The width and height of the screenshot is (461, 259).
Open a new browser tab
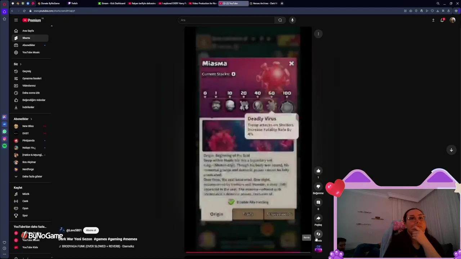(x=282, y=3)
